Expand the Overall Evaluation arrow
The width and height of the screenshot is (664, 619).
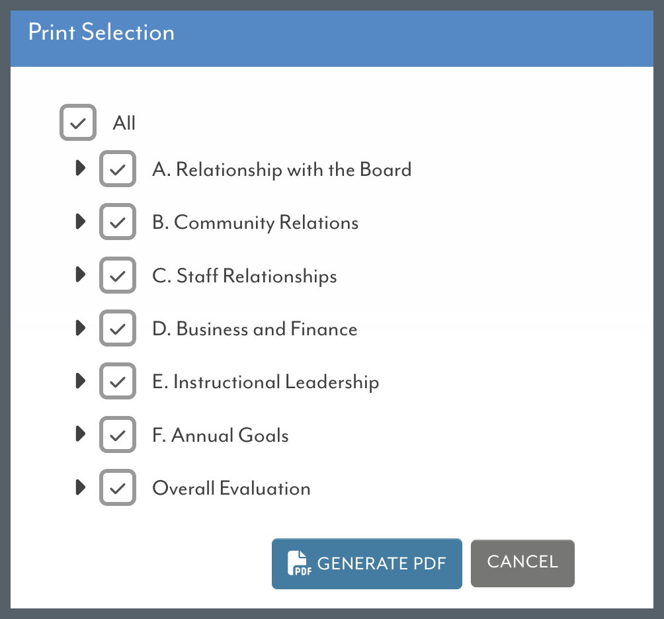point(81,487)
